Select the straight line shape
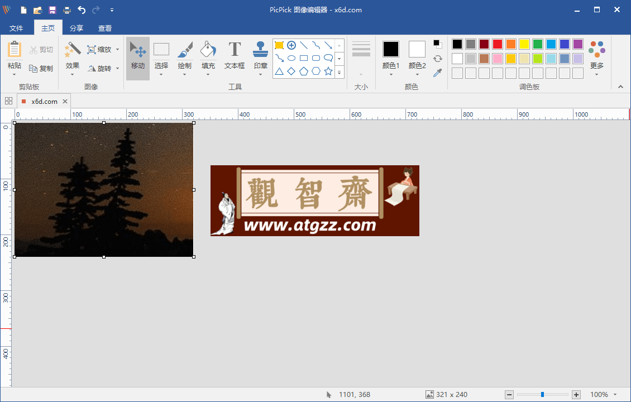 tap(304, 45)
